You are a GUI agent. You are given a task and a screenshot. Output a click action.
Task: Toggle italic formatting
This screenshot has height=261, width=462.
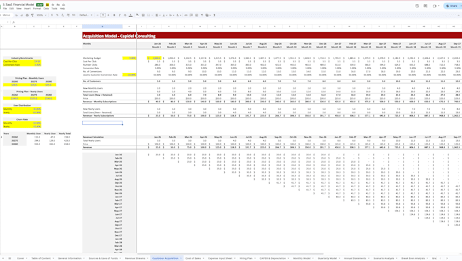coord(120,15)
